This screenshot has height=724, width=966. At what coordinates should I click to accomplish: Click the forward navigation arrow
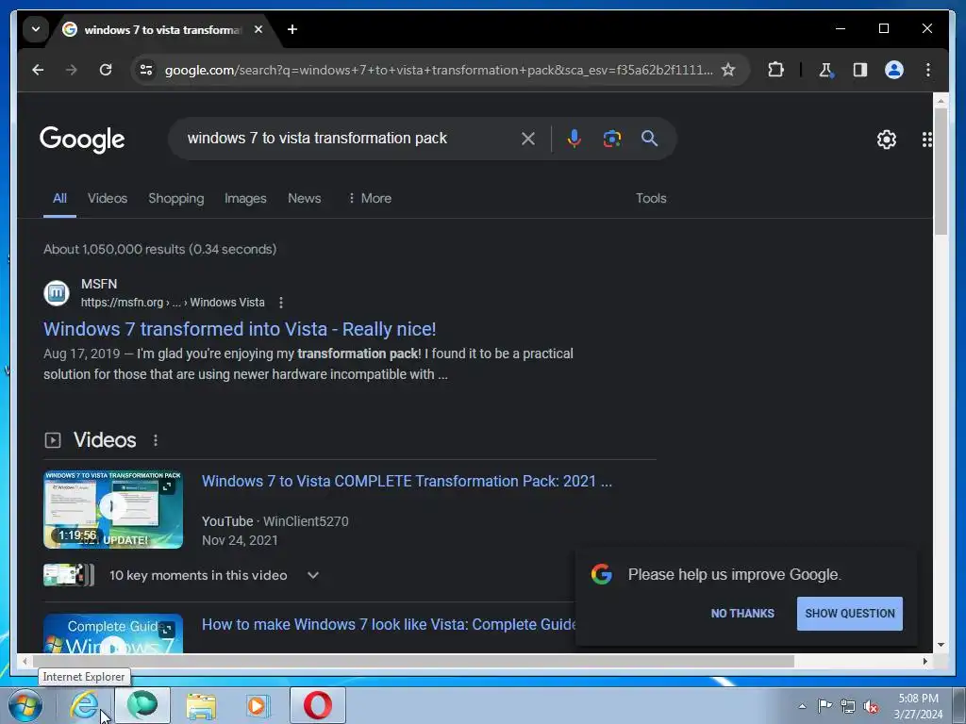click(72, 70)
